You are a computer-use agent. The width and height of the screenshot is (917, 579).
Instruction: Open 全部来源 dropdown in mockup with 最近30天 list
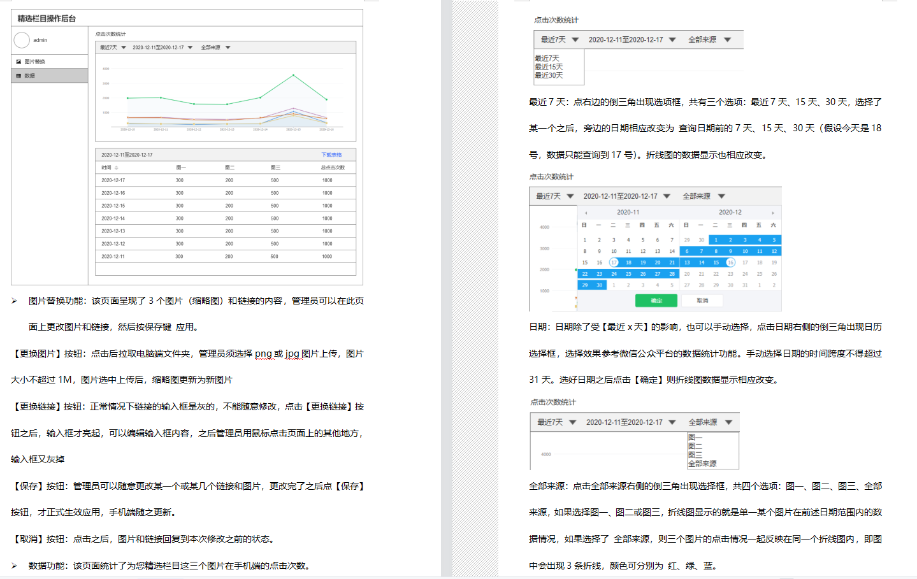pyautogui.click(x=728, y=39)
